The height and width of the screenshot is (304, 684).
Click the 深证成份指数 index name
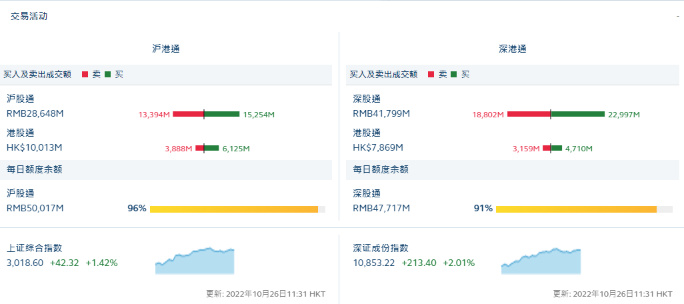pyautogui.click(x=381, y=248)
